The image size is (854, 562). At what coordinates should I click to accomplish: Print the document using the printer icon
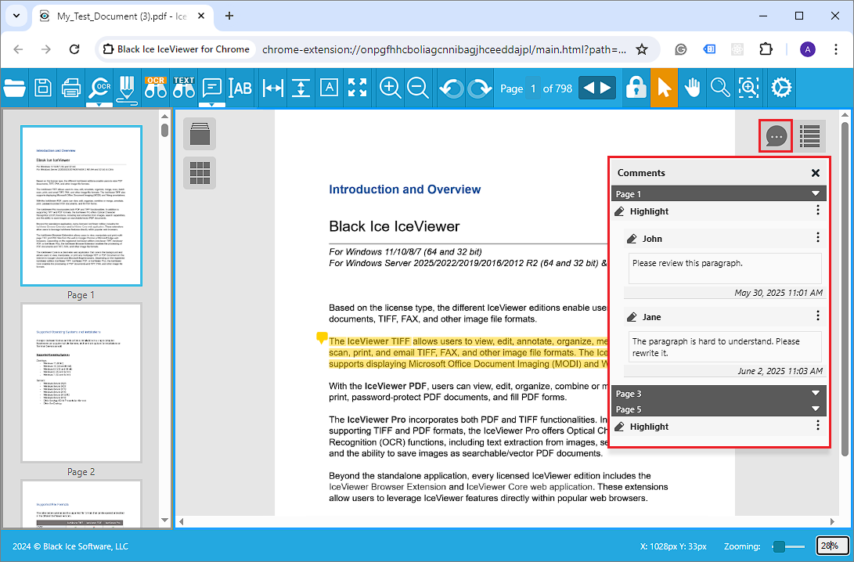[70, 88]
